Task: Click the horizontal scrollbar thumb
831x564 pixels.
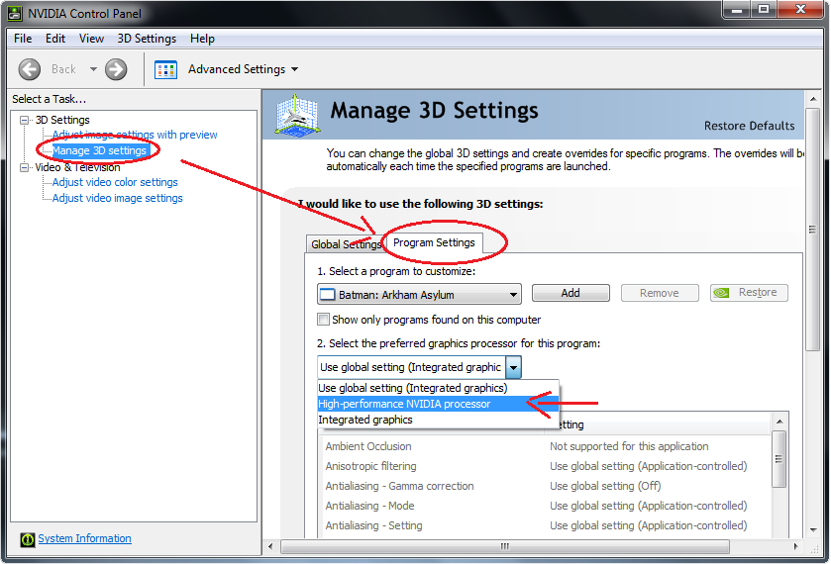Action: coord(504,546)
